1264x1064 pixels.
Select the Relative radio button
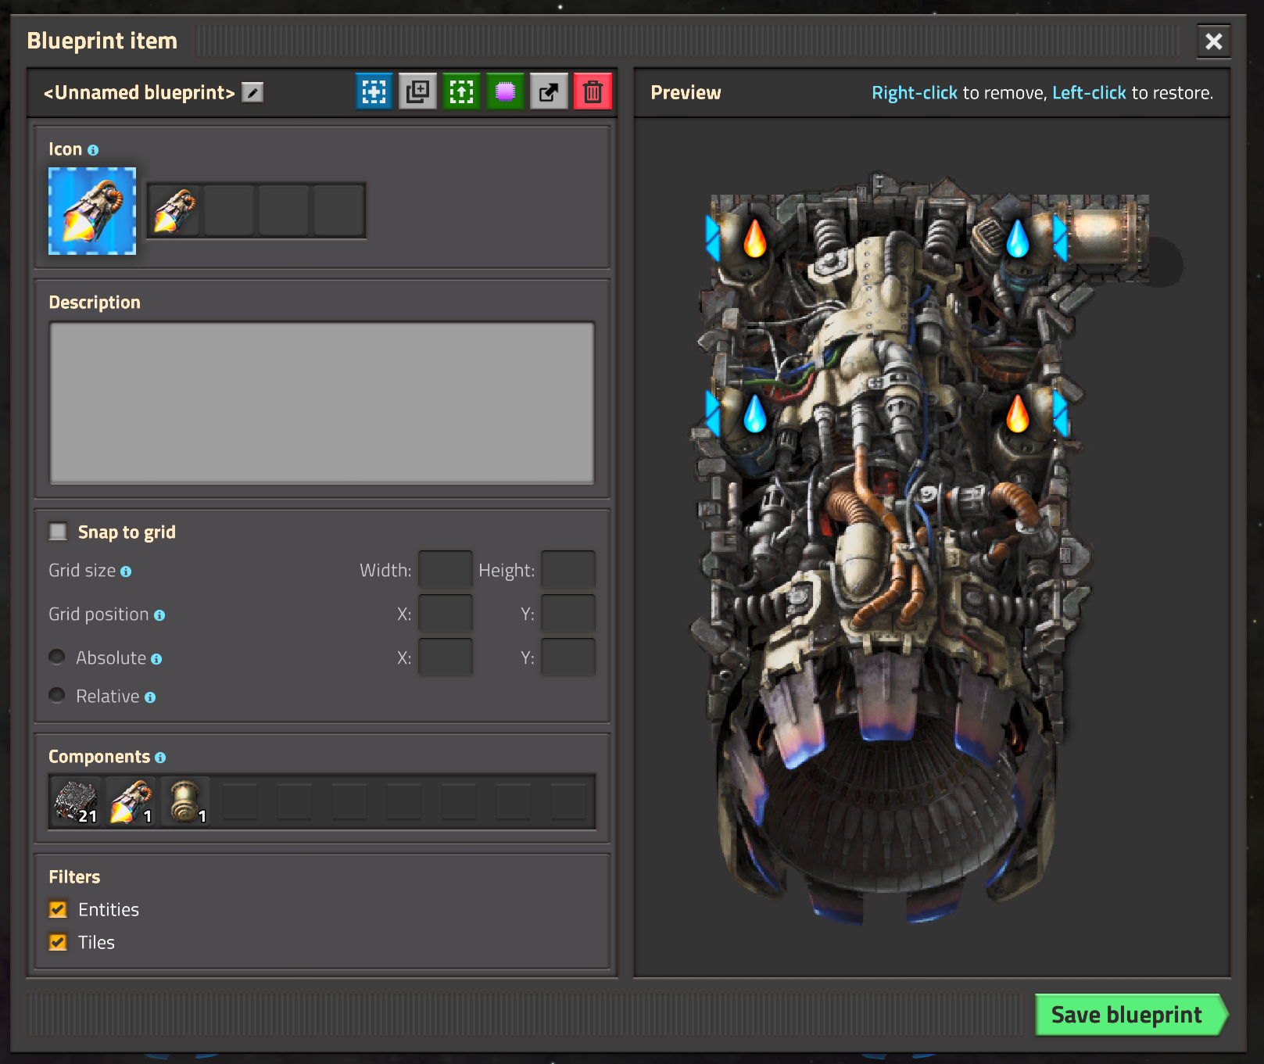57,695
